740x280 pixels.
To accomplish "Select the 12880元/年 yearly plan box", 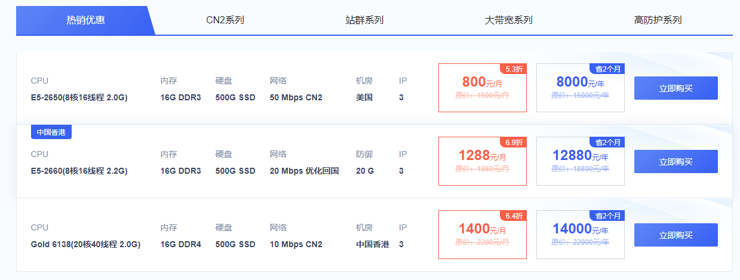I will click(x=581, y=161).
